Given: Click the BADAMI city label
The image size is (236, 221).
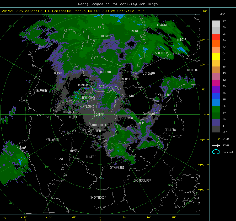Looking at the screenshot, I should point(104,87).
